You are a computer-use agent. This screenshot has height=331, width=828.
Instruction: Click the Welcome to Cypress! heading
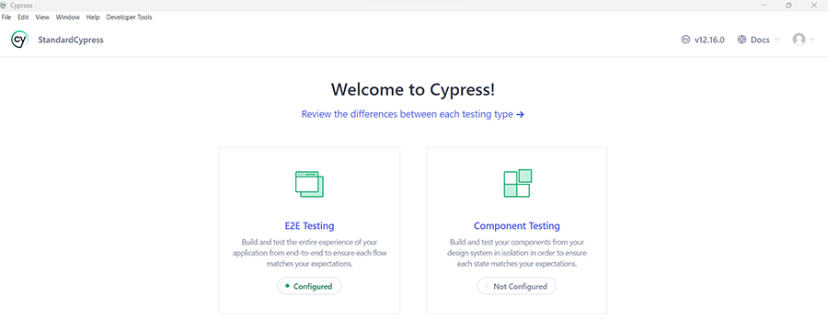(x=413, y=89)
